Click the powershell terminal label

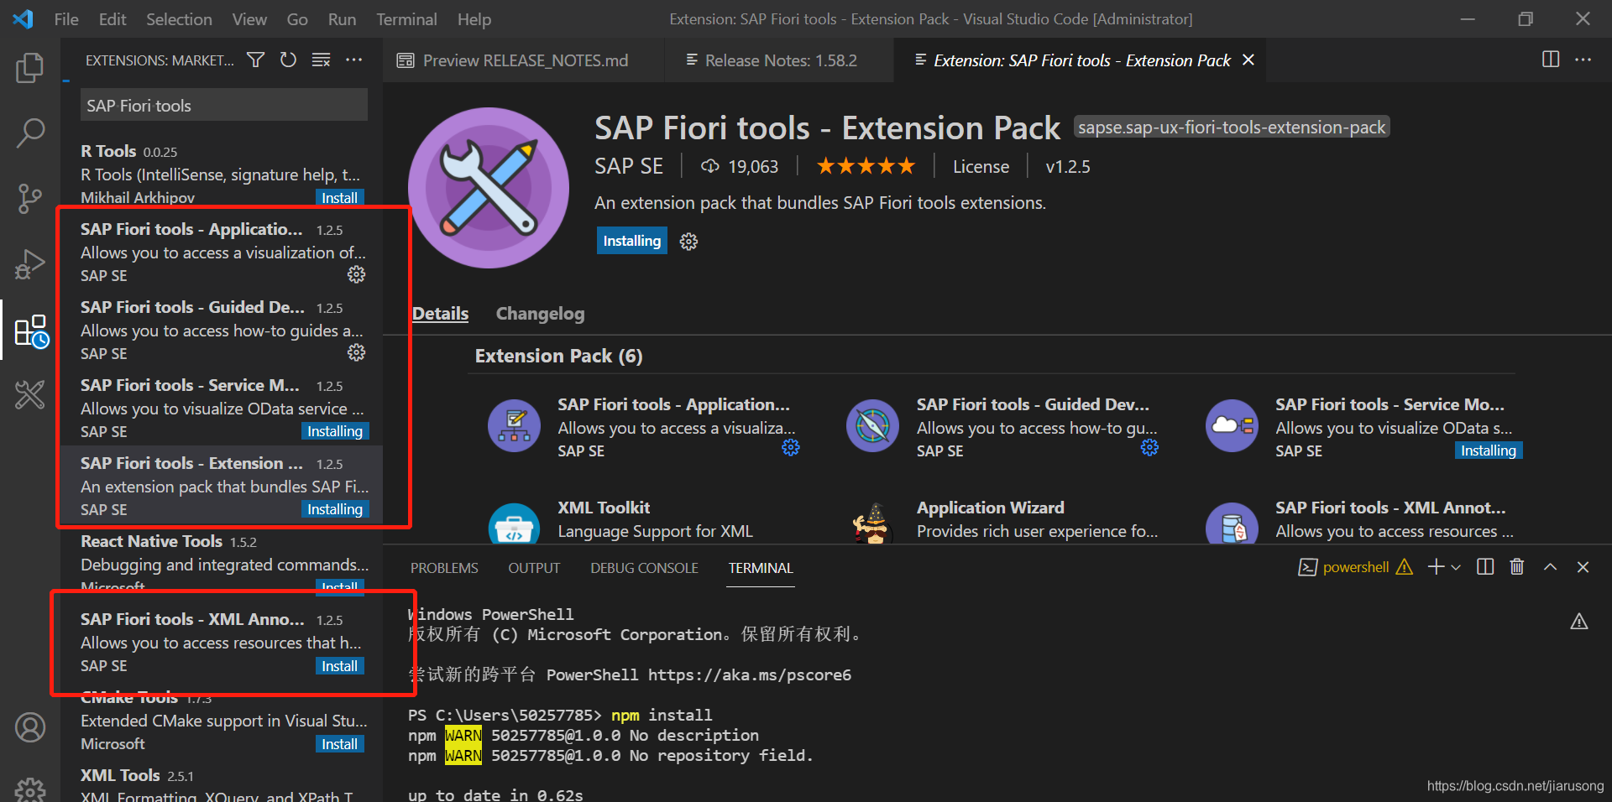coord(1355,567)
